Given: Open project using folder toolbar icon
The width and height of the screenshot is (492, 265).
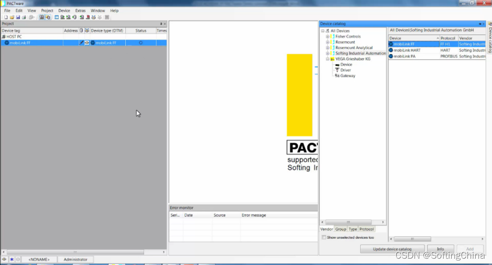Looking at the screenshot, I should (x=12, y=17).
